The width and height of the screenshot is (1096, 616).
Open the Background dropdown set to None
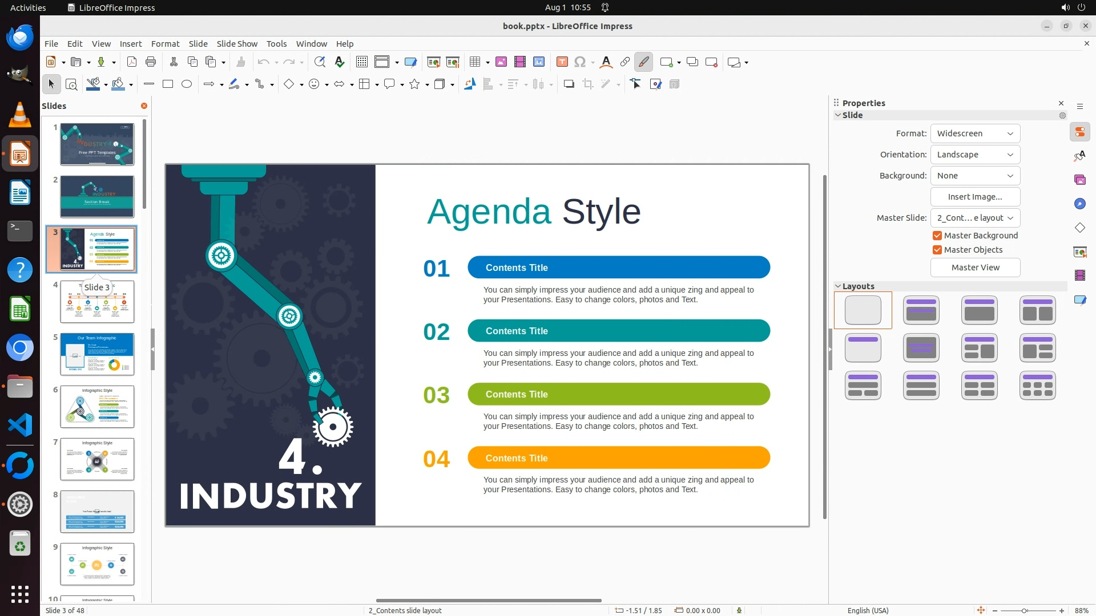pos(975,176)
